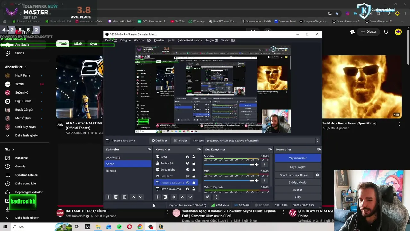Mute the OBS audio speaker icon
Viewport: 410px width, 231px height.
pyautogui.click(x=257, y=181)
